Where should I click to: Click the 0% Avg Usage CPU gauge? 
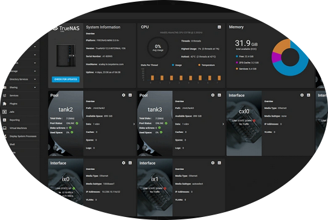click(158, 48)
